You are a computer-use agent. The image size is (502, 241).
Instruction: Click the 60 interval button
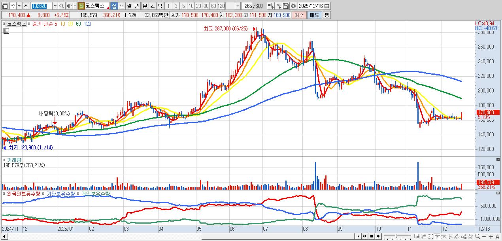[x=213, y=6]
